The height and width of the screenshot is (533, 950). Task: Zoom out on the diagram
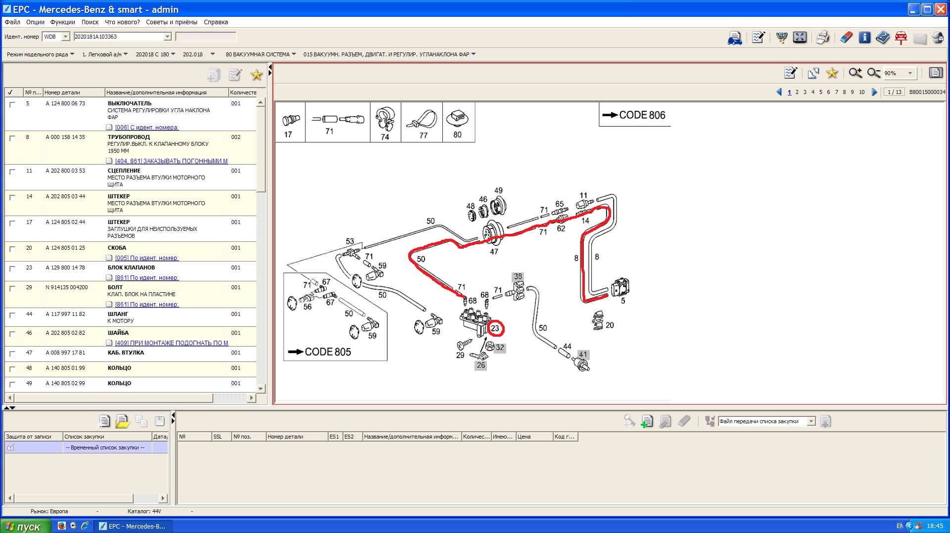874,73
